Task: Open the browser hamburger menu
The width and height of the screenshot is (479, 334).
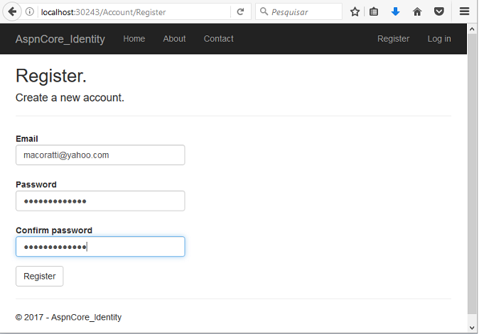Action: [464, 11]
